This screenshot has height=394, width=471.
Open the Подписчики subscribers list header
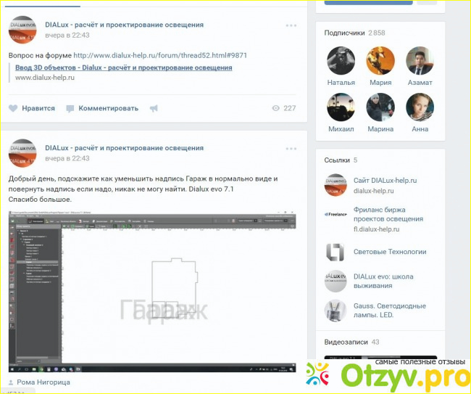(x=344, y=33)
